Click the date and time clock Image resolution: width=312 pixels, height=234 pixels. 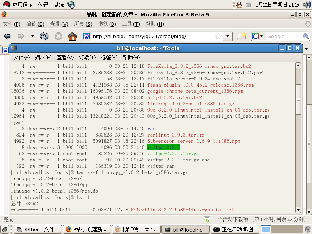click(x=277, y=5)
